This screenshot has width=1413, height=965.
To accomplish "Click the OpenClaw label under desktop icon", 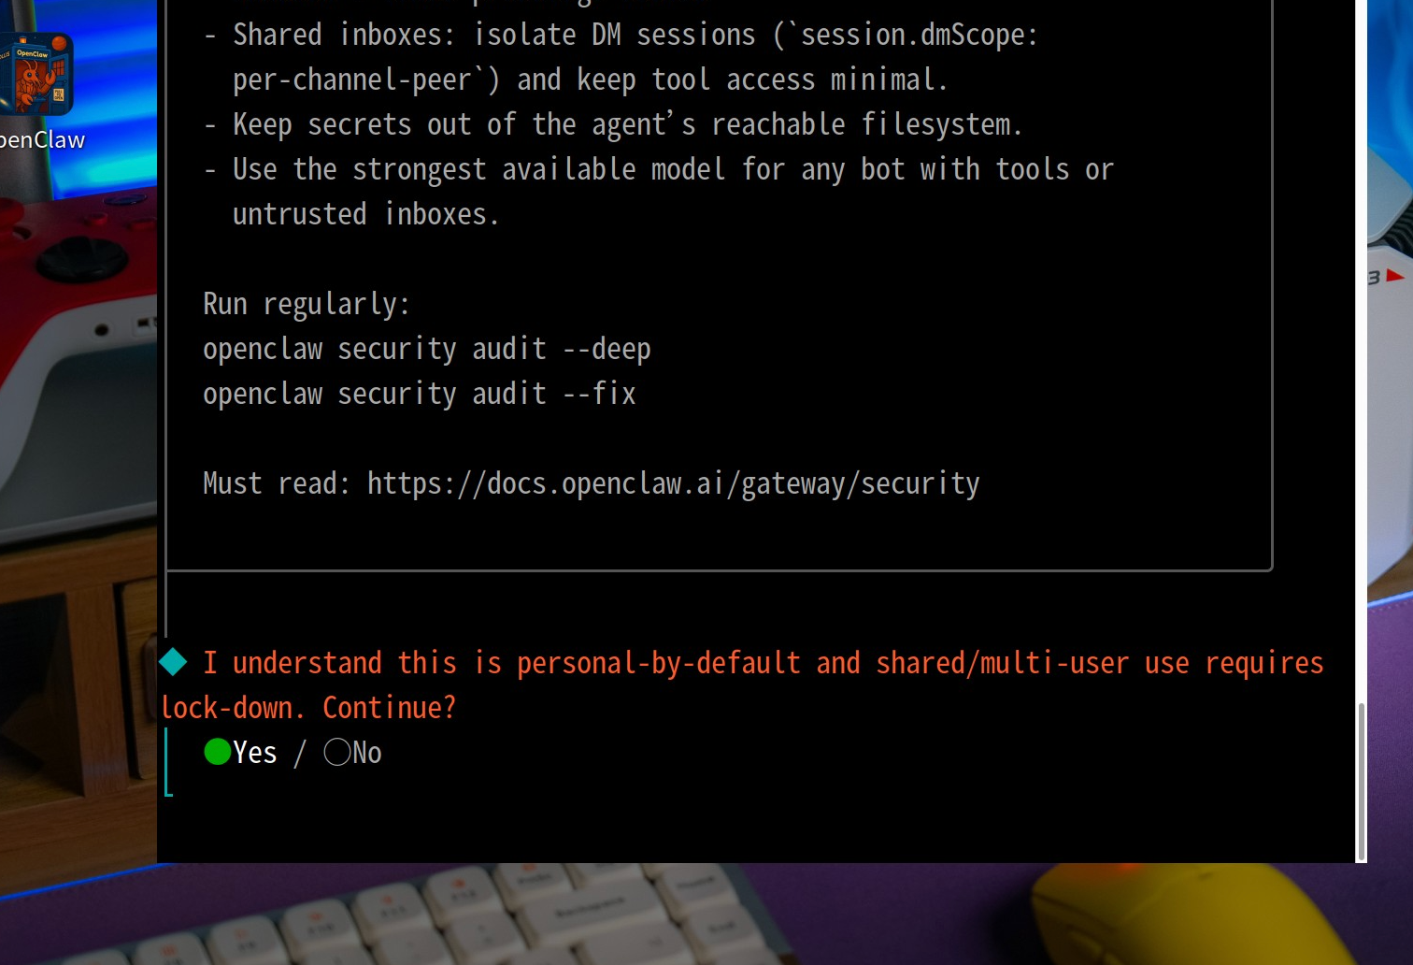I will point(42,140).
